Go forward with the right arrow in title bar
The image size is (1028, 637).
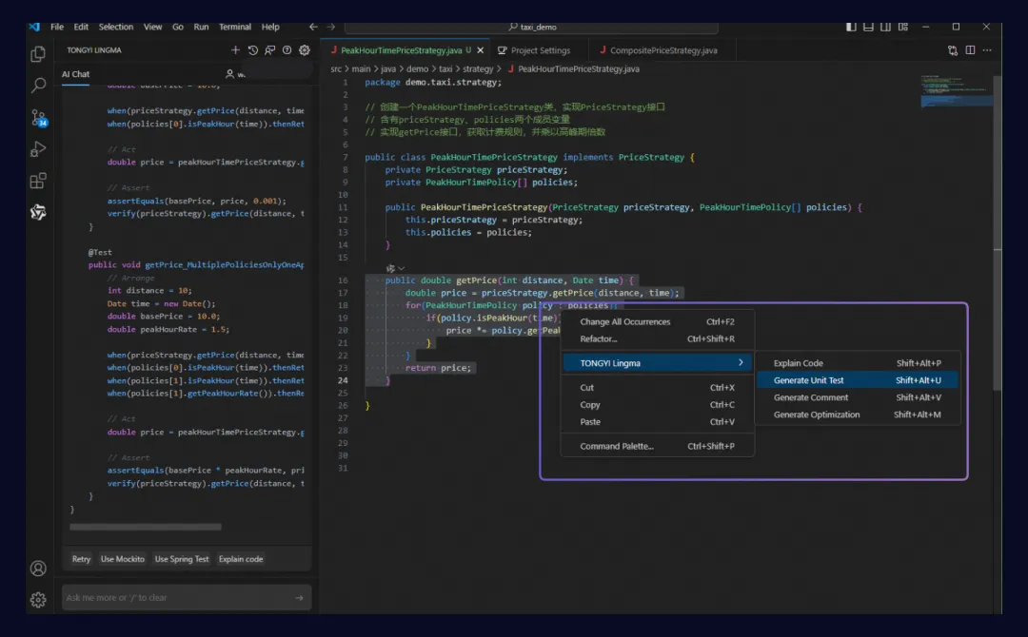click(330, 27)
